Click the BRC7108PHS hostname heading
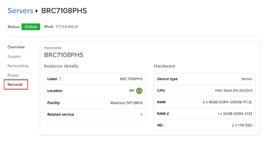Screen dimensions: 272x148 coord(64,55)
